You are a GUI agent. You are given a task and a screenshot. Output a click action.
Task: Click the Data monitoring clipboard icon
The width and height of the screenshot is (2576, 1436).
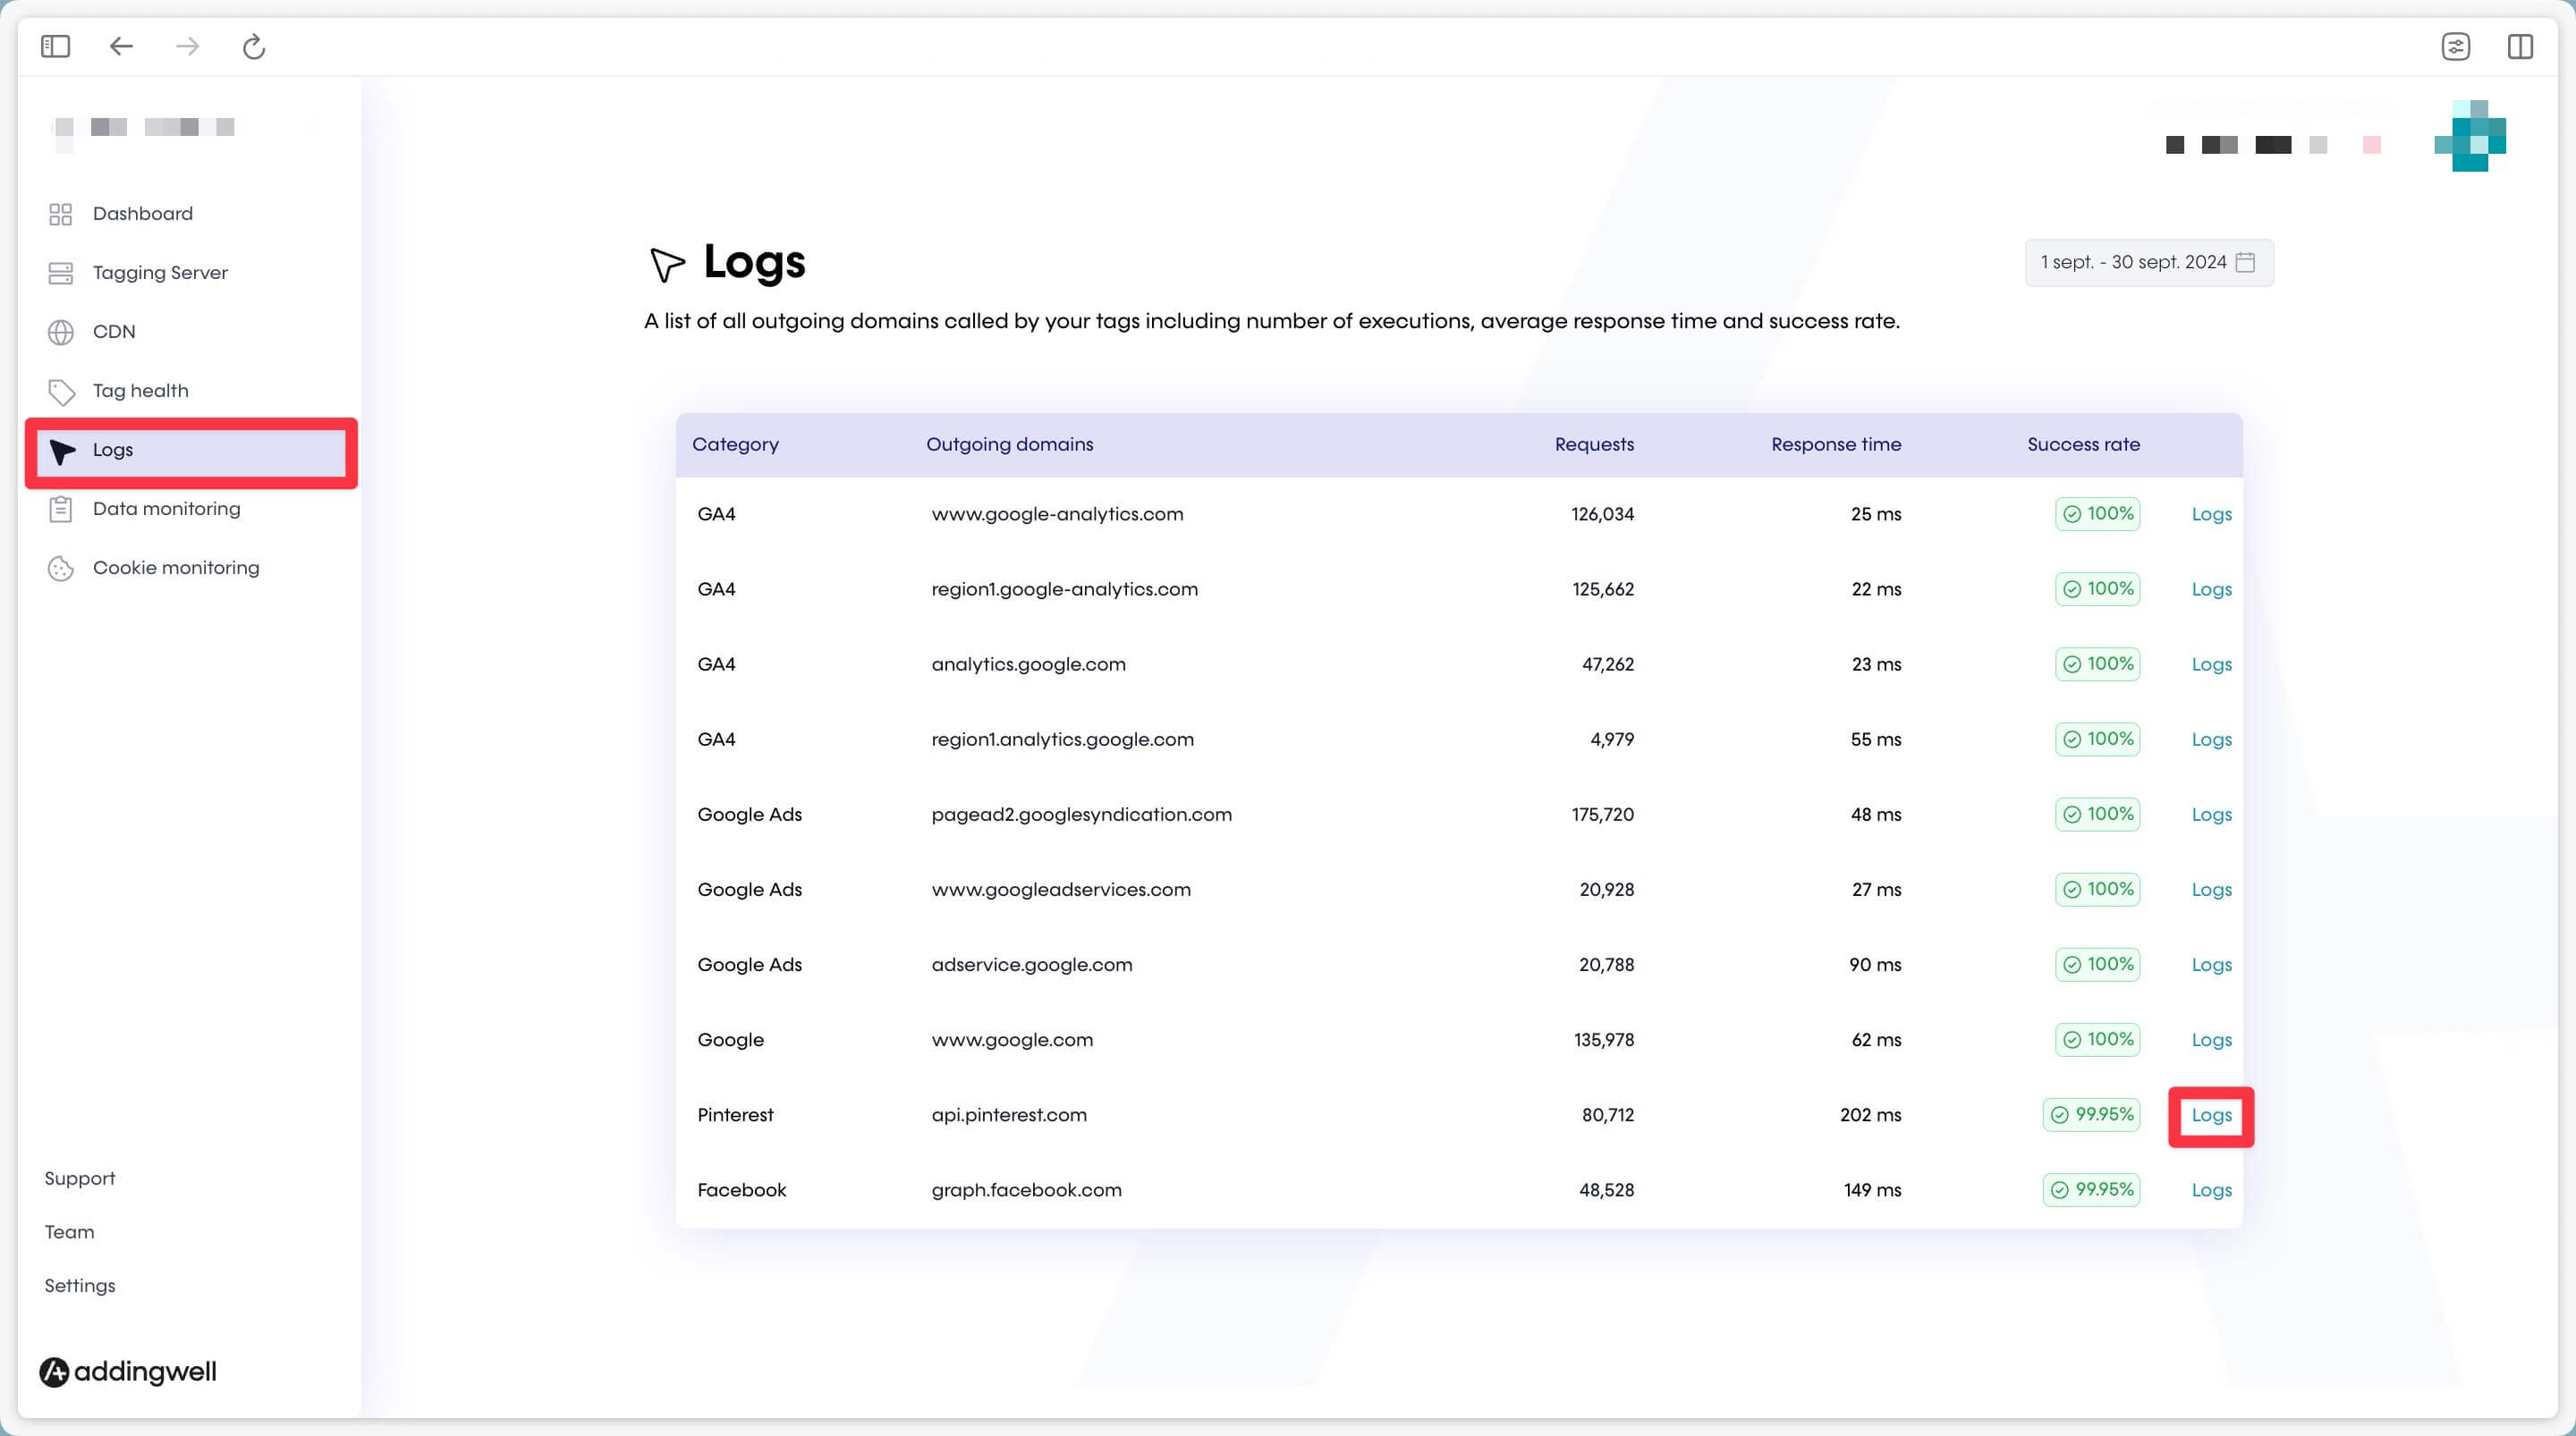click(61, 509)
